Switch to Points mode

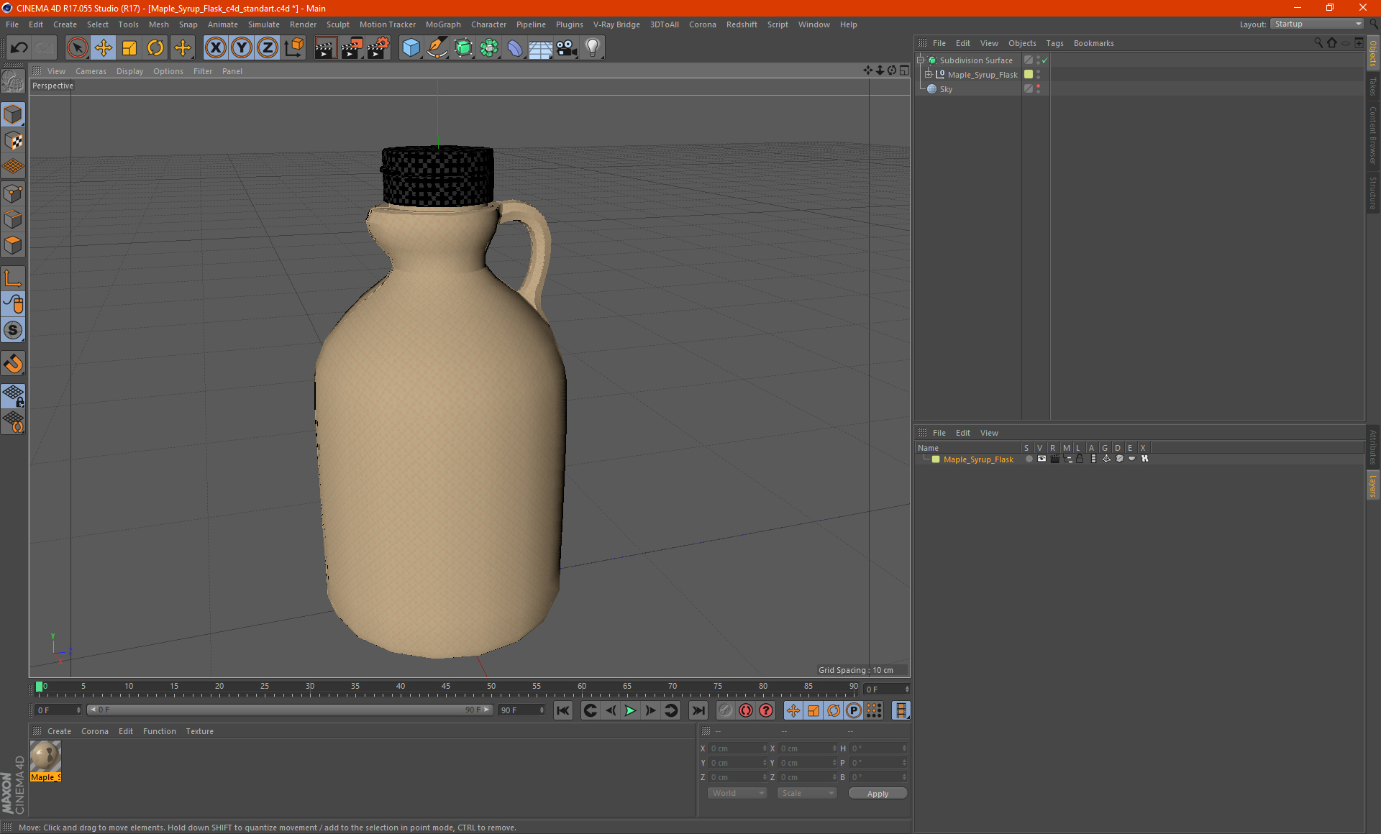click(x=13, y=193)
